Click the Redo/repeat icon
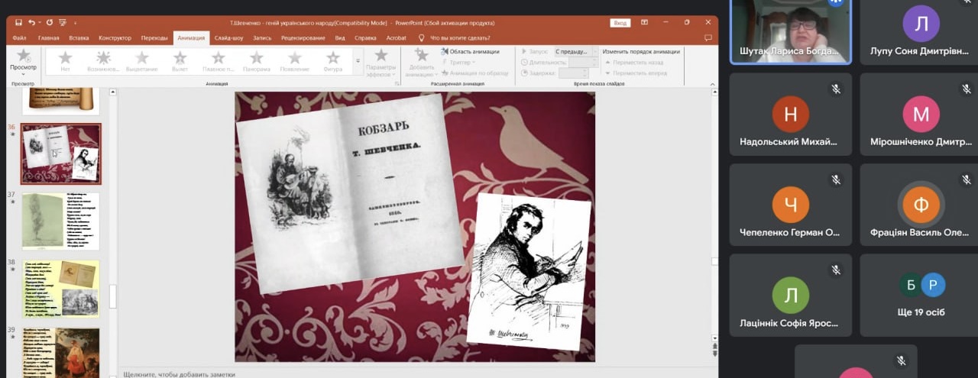The width and height of the screenshot is (978, 378). tap(50, 23)
